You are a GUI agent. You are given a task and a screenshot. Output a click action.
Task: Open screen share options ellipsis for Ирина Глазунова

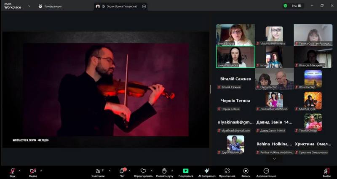pos(144,6)
